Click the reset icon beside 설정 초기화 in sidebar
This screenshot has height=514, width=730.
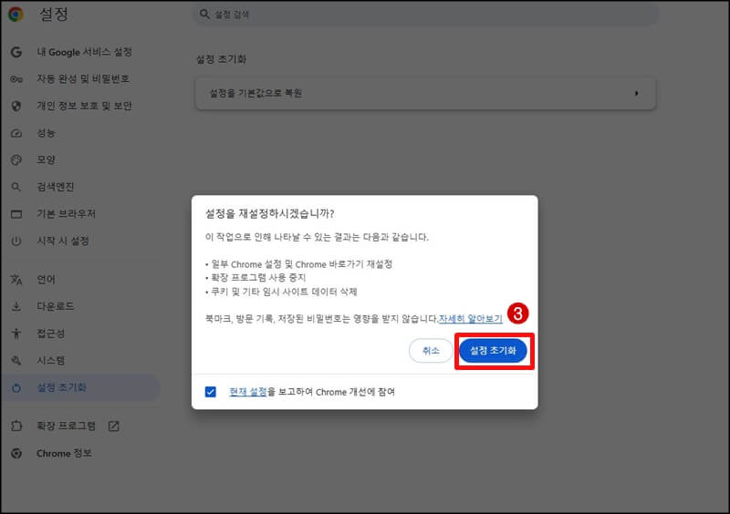click(16, 388)
